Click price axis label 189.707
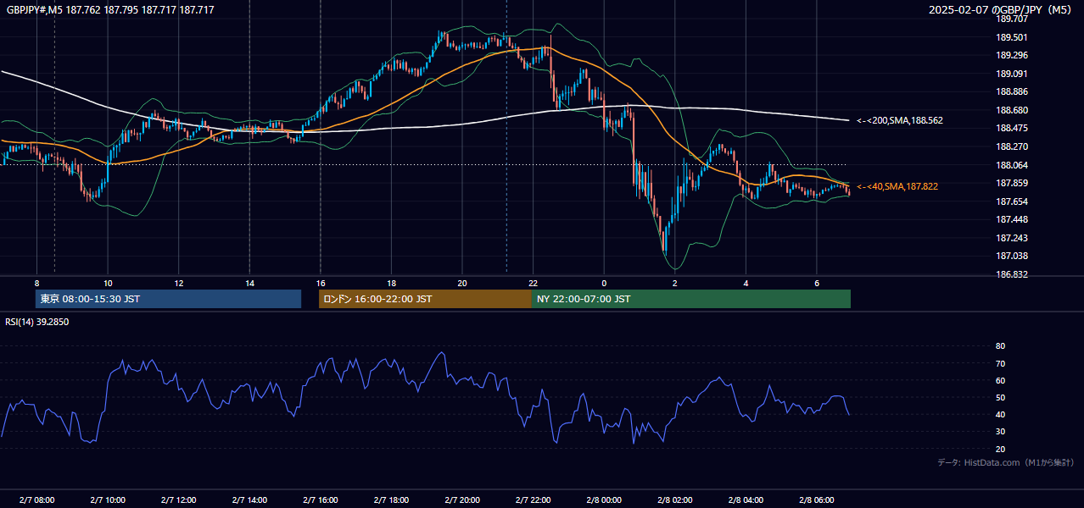Image resolution: width=1084 pixels, height=508 pixels. click(1012, 19)
